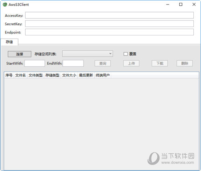Sort by the 最后更新 column header
Image resolution: width=201 pixels, height=171 pixels.
[x=86, y=75]
